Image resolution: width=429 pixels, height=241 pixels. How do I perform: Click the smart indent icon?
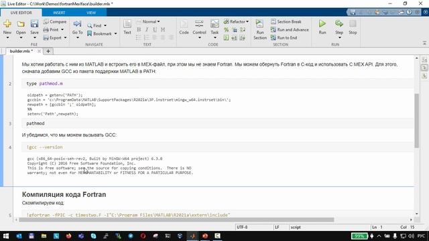pyautogui.click(x=227, y=37)
